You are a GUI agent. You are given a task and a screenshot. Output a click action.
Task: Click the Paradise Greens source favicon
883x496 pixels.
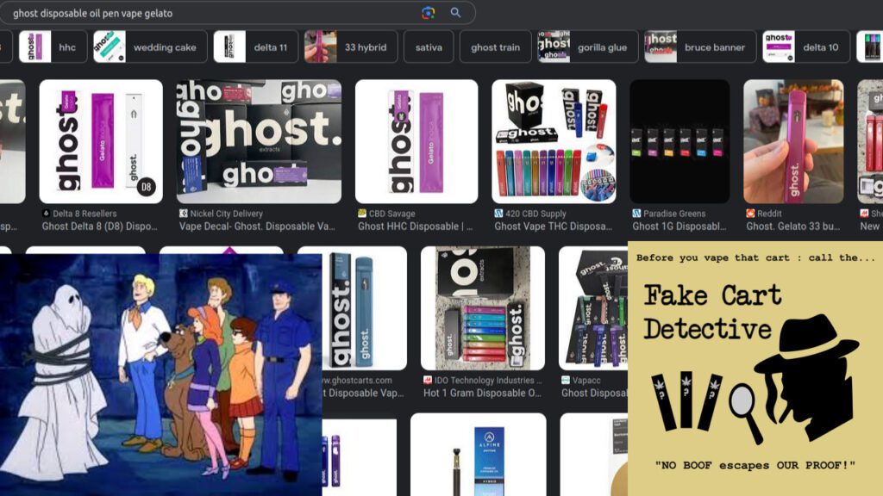[636, 214]
